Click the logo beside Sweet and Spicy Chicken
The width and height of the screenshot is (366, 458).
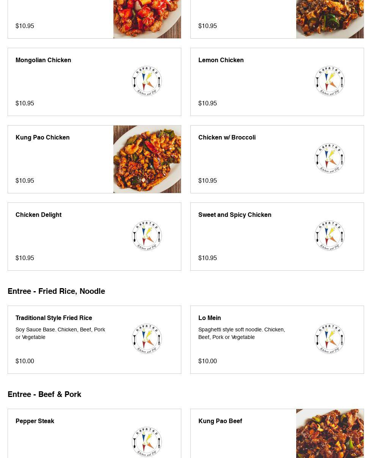(330, 236)
